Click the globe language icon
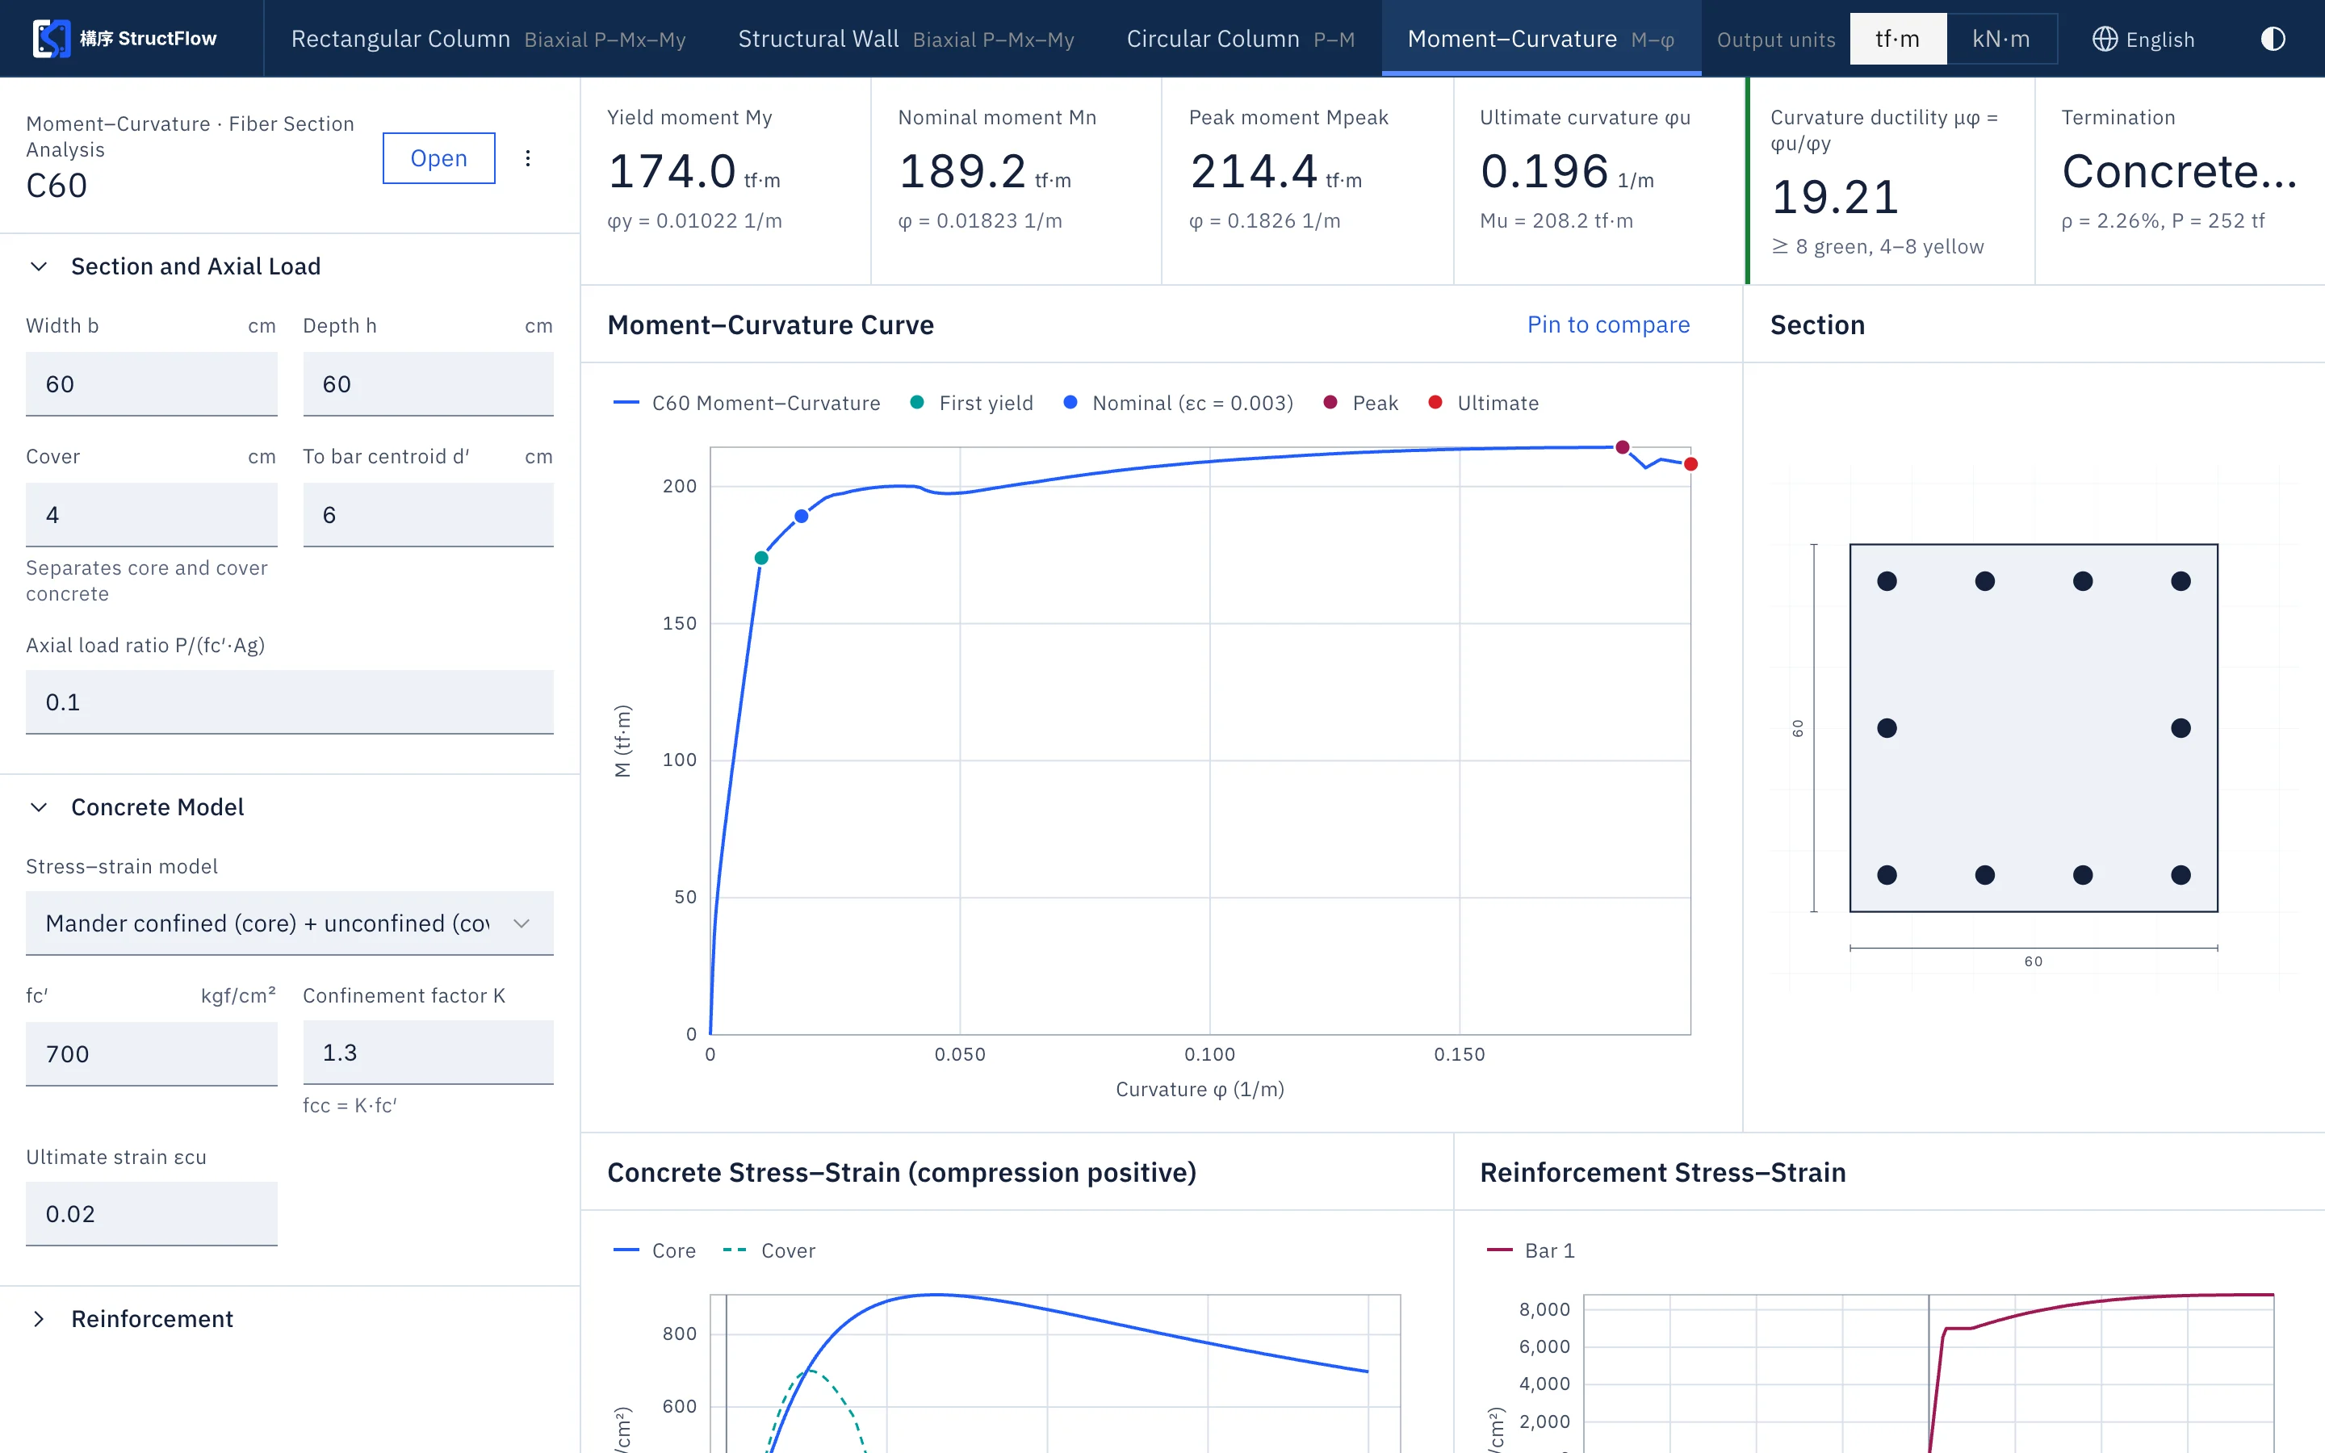The image size is (2325, 1453). (2104, 39)
